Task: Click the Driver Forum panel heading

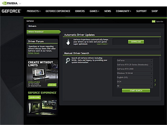Action: coord(36,41)
